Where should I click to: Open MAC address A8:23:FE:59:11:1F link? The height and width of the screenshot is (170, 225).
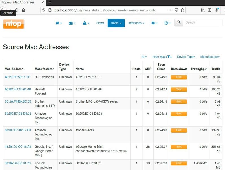coord(17,77)
